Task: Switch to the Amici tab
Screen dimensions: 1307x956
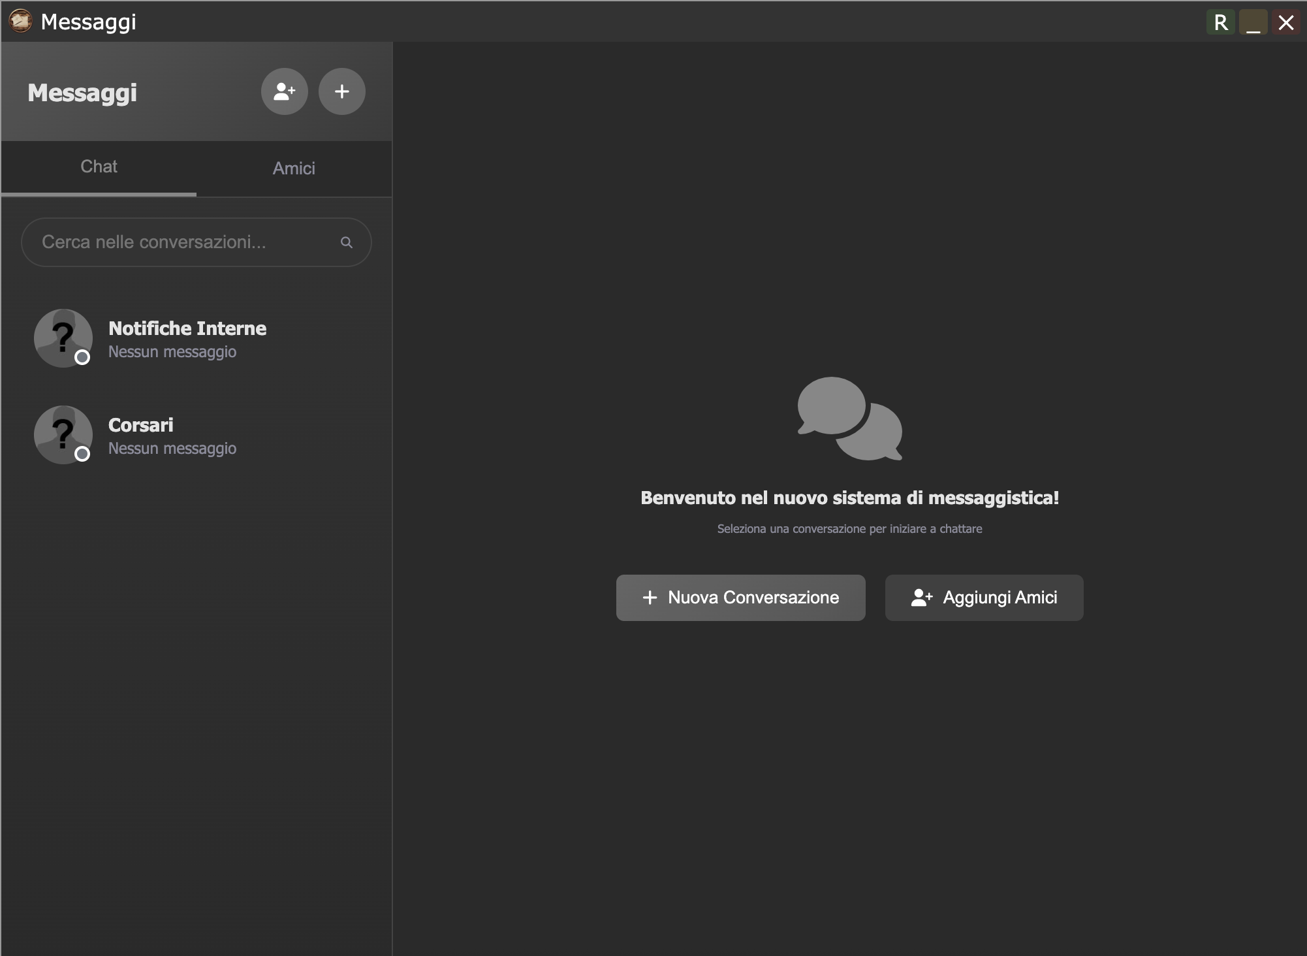Action: click(x=294, y=168)
